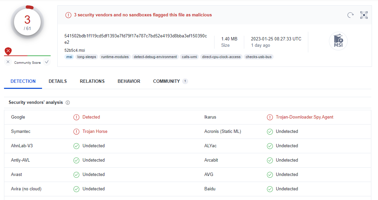Select the calls-wmi tag
The width and height of the screenshot is (378, 200).
tap(189, 57)
